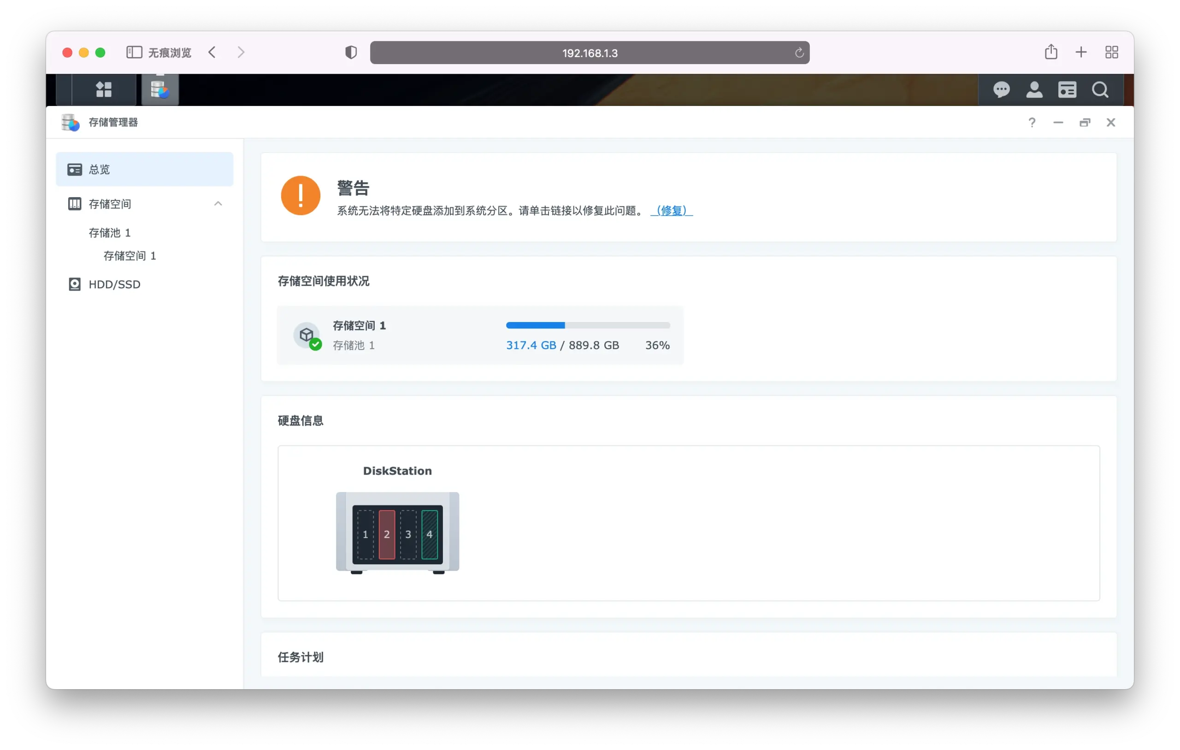Collapse the 存储空间 sidebar section

pyautogui.click(x=218, y=204)
